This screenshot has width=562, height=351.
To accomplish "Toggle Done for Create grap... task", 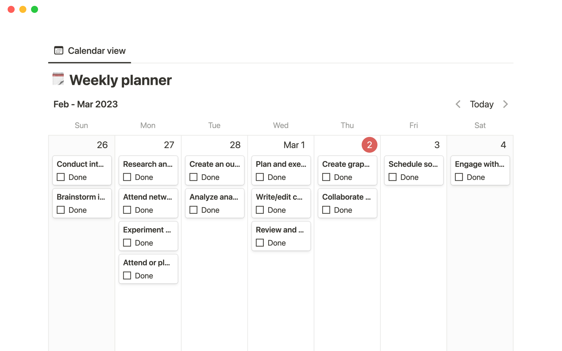I will (x=326, y=177).
